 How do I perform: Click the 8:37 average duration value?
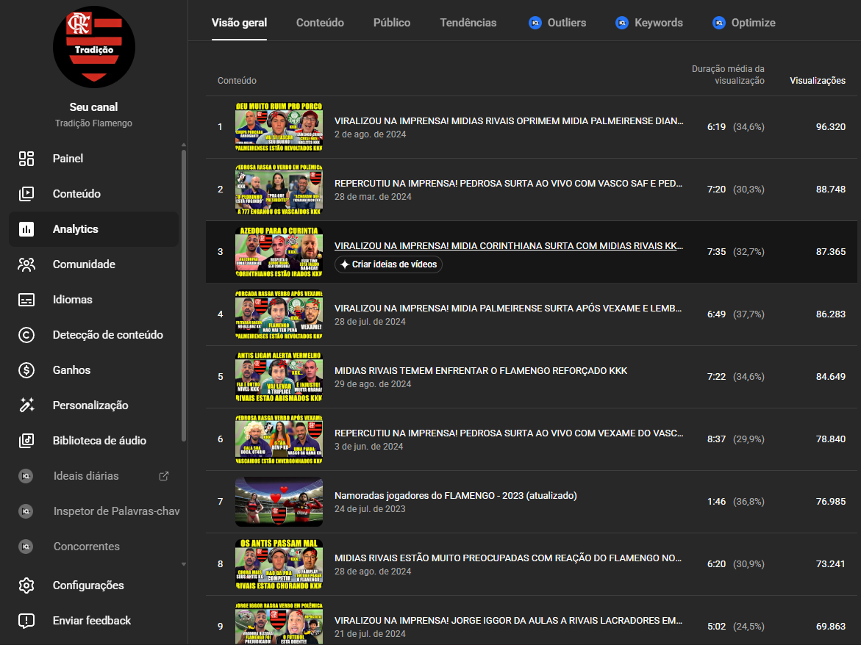[x=717, y=439]
